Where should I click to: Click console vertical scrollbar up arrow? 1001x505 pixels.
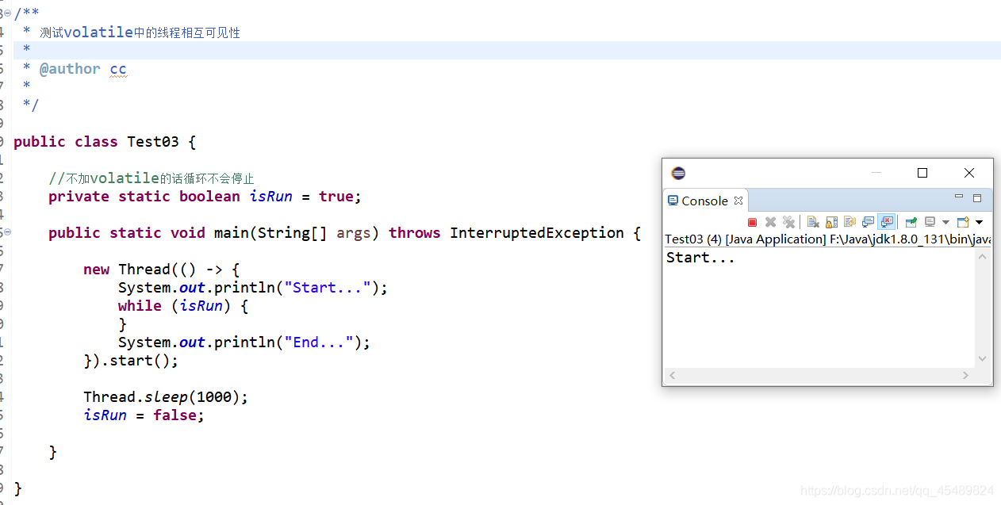[x=983, y=257]
